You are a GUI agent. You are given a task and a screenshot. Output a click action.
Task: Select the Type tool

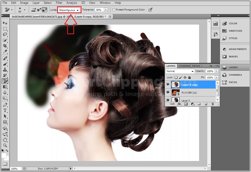point(5,111)
